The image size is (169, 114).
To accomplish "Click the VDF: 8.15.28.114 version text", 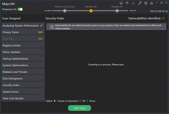I will point(157,11).
